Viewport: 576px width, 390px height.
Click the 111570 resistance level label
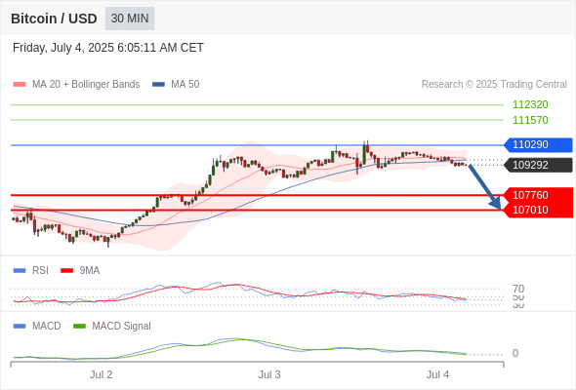pos(530,120)
